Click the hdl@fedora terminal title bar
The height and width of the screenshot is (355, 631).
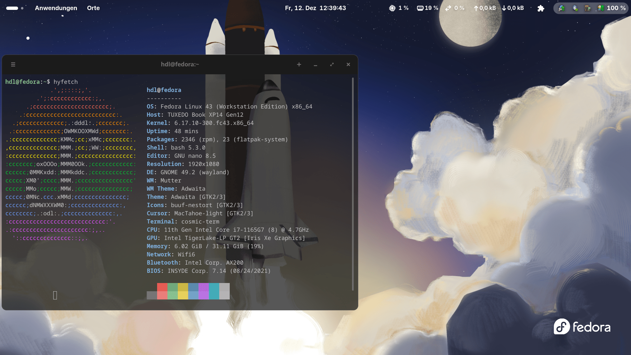coord(180,64)
